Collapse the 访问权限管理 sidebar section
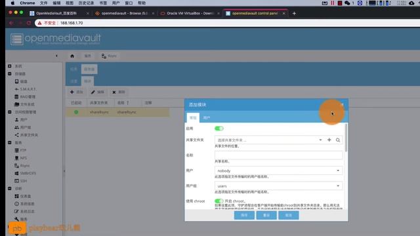The width and height of the screenshot is (420, 236). coord(10,112)
